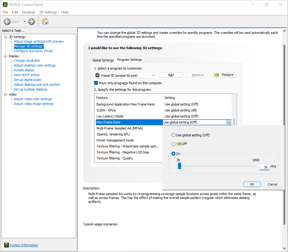288x252 pixels.
Task: Click the Forward arrow icon
Action: [31, 22]
